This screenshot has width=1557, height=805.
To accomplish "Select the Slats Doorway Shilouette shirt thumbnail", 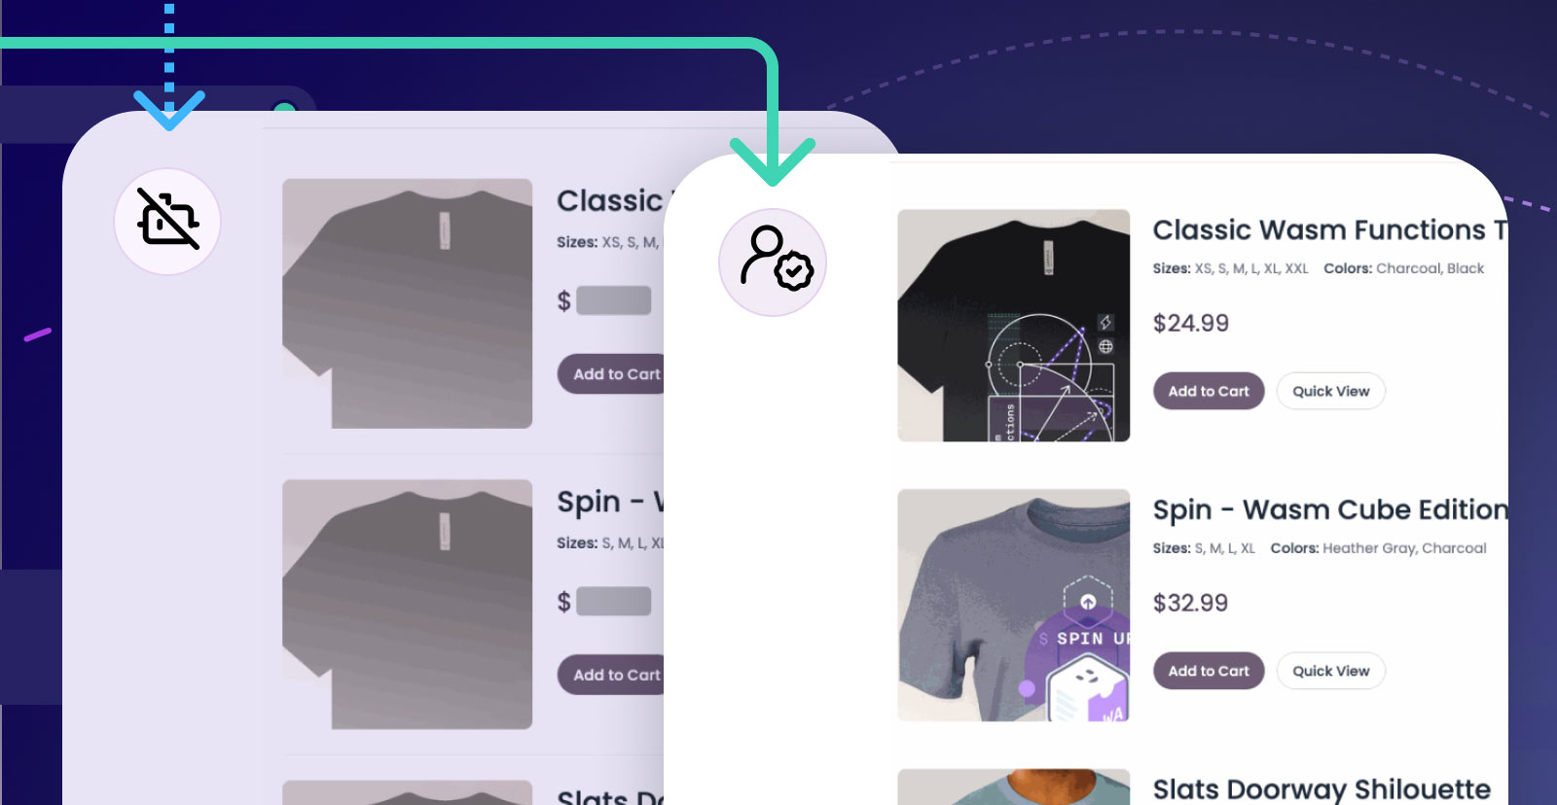I will (1013, 787).
